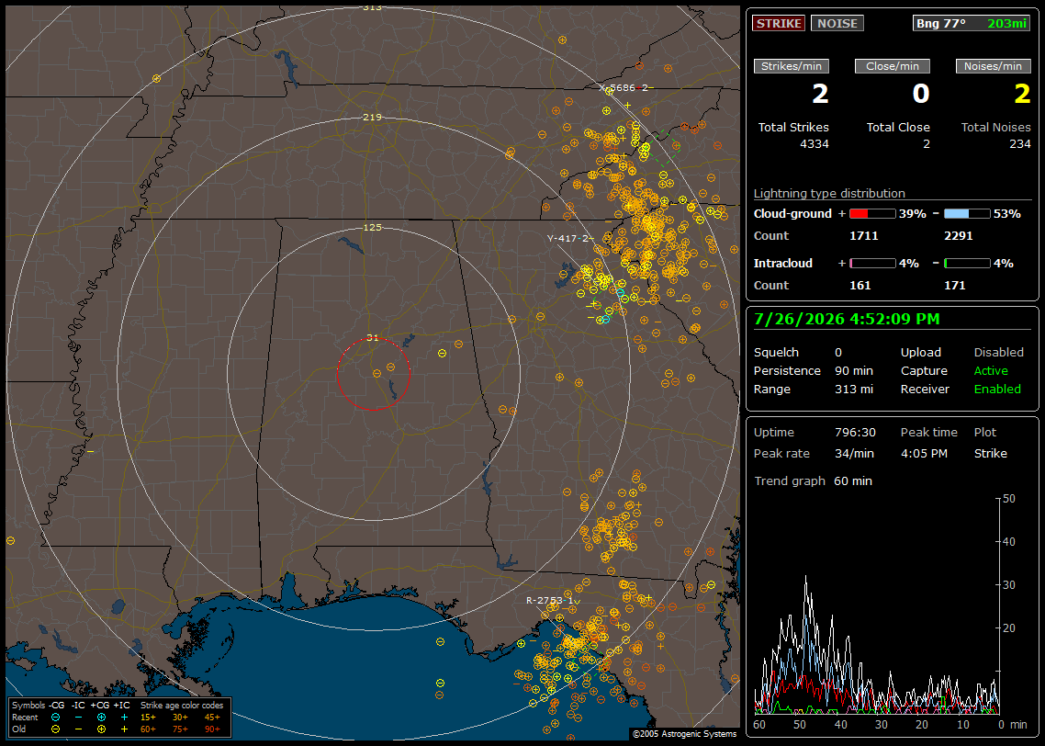Screen dimensions: 1045x746
Task: Click the positive cloud-ground red percentage bar
Action: (x=872, y=214)
